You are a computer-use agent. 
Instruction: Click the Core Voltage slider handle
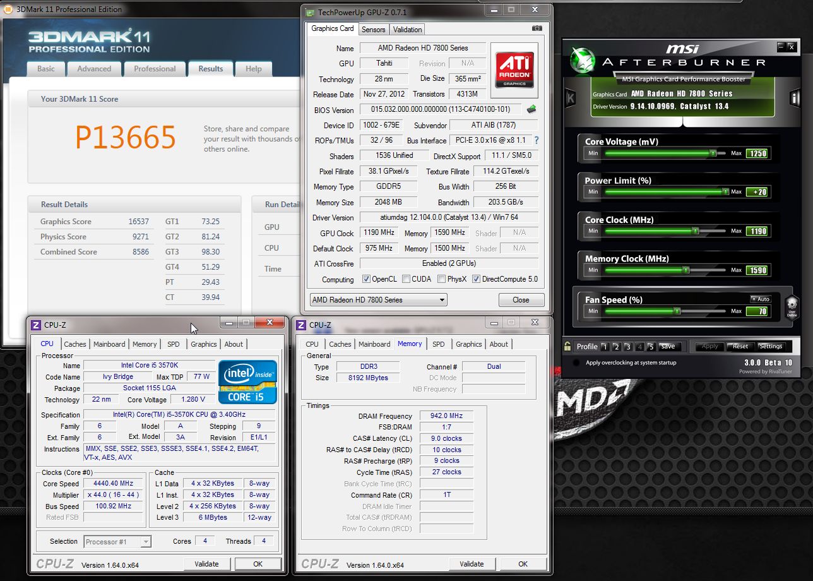coord(713,153)
